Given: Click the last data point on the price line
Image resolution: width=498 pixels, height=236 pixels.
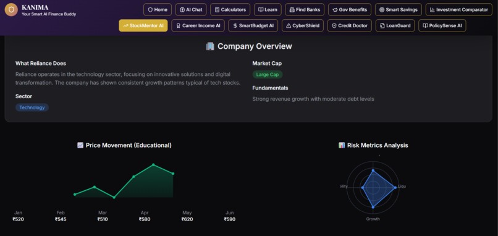Looking at the screenshot, I should [173, 174].
